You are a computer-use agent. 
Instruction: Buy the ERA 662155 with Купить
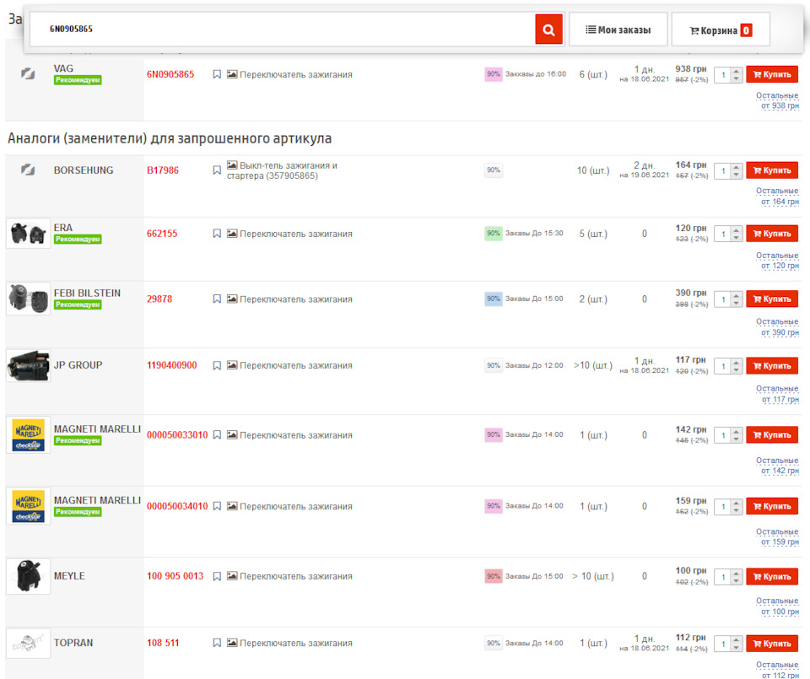[x=772, y=234]
